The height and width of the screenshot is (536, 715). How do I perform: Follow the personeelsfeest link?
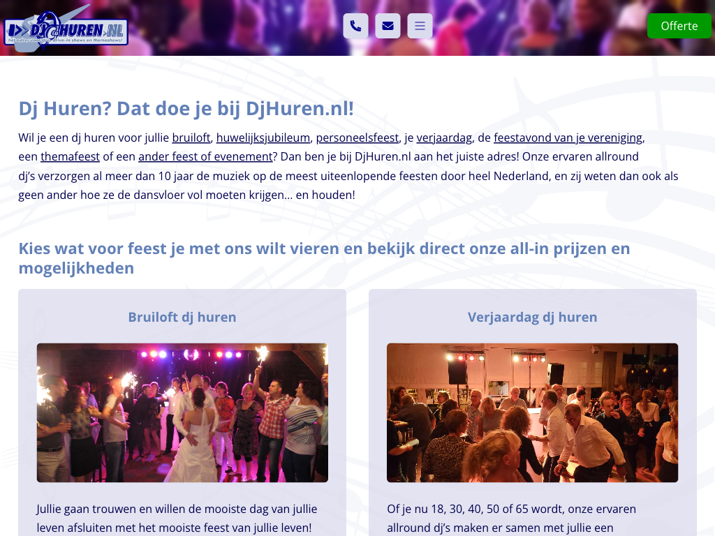click(357, 137)
